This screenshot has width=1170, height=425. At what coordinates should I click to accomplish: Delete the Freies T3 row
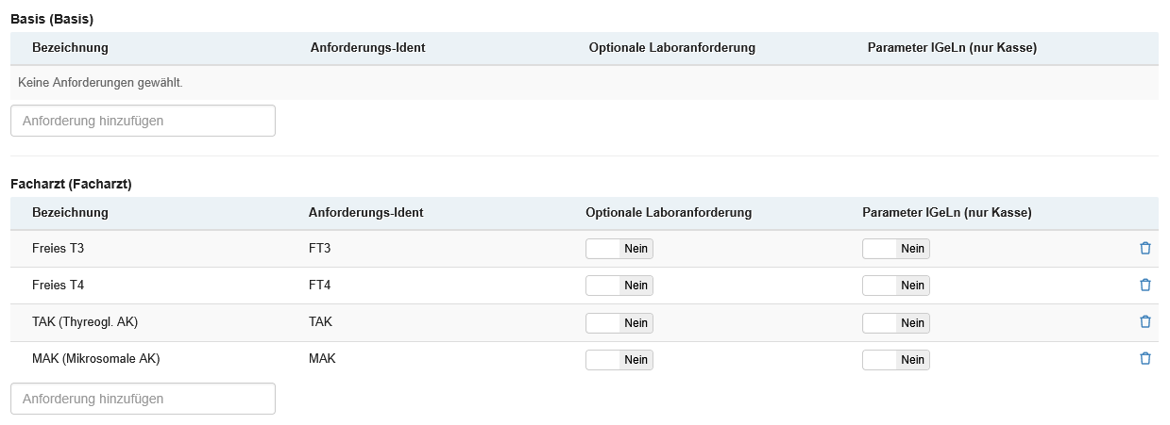tap(1145, 248)
